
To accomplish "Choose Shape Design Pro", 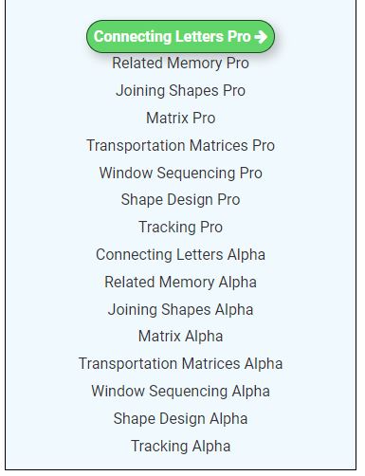I will [x=180, y=200].
